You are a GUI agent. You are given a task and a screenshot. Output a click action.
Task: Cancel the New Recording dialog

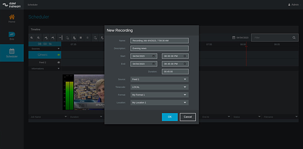188,117
